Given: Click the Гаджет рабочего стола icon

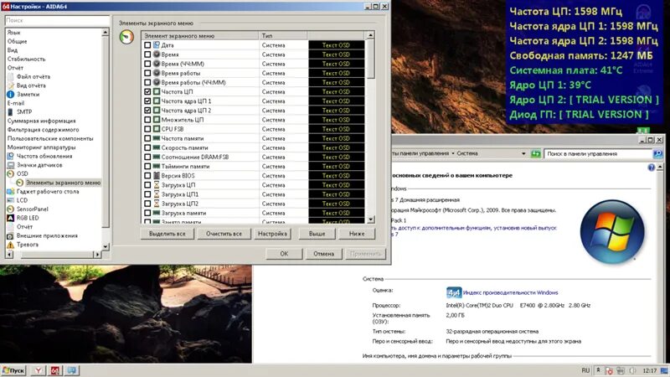Looking at the screenshot, I should pyautogui.click(x=11, y=192).
